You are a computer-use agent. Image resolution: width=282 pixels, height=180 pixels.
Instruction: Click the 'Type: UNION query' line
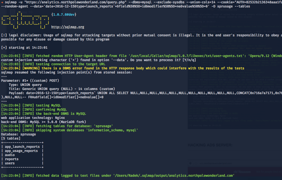click(x=25, y=85)
